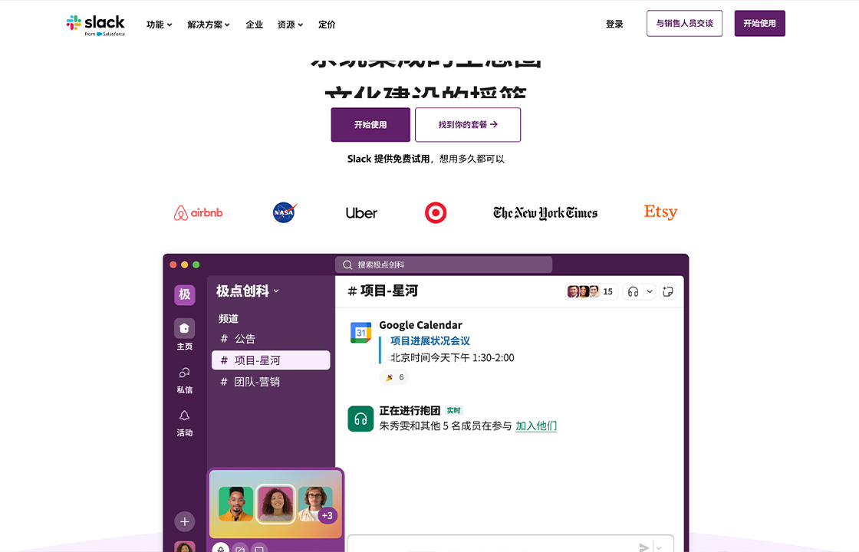Click in the message input box

coord(511,544)
